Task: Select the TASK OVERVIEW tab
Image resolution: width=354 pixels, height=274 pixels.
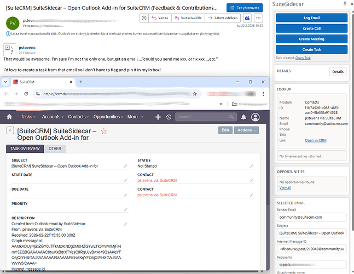Action: click(25, 149)
